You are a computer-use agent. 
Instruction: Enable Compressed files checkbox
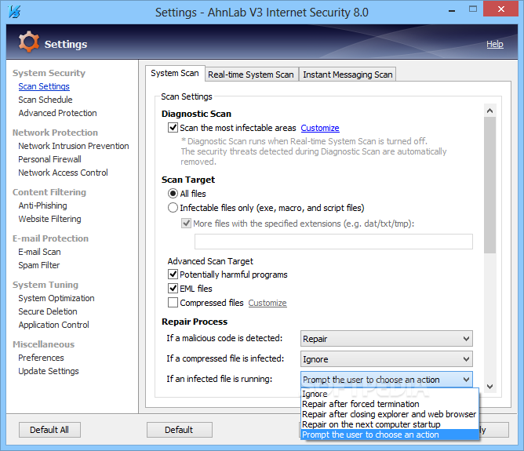173,303
